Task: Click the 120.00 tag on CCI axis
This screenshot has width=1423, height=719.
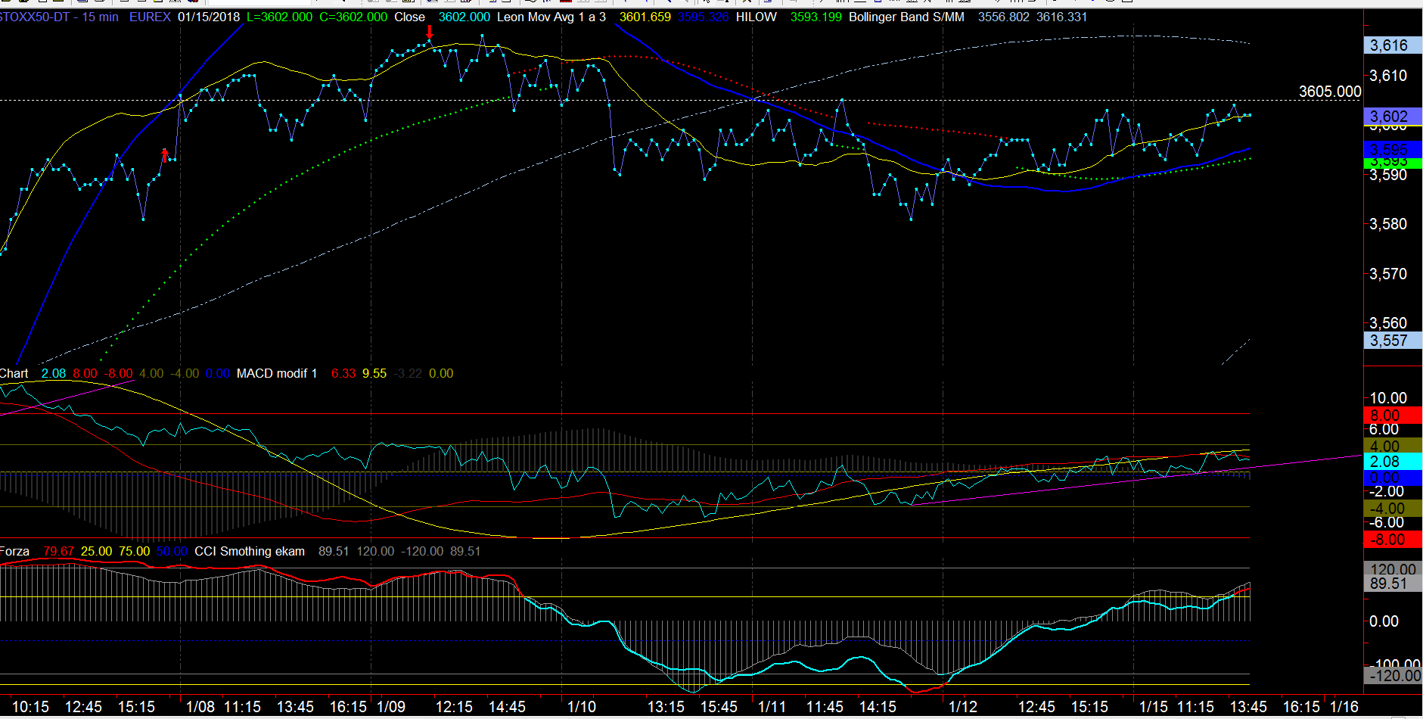Action: [1393, 569]
